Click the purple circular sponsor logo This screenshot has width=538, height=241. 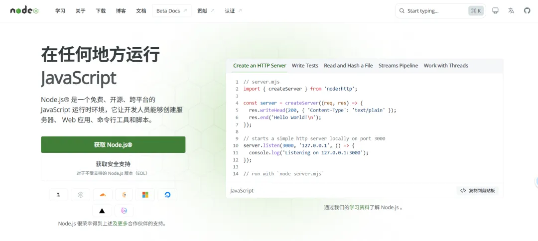124,211
